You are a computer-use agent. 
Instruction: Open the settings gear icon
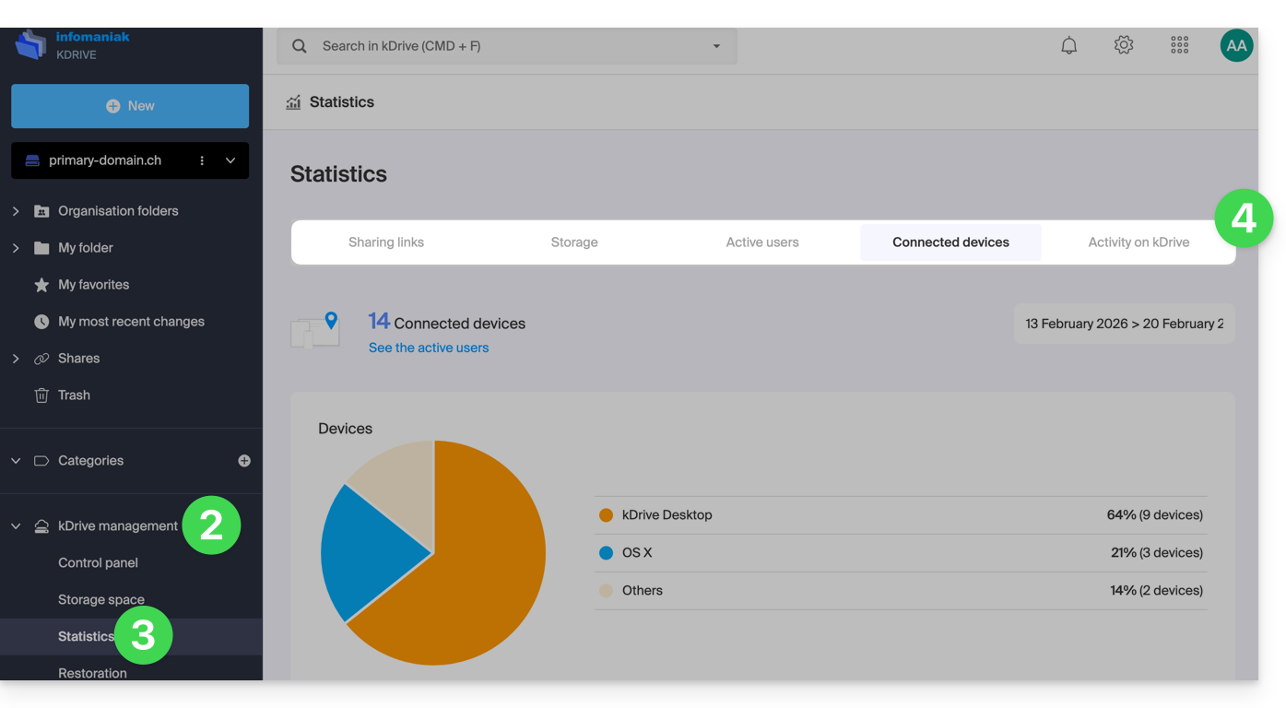[x=1123, y=45]
